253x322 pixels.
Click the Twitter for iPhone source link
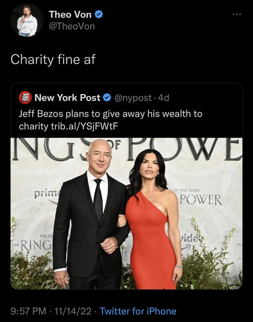(138, 311)
